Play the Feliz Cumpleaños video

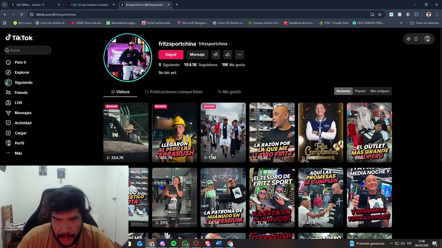[x=321, y=132]
